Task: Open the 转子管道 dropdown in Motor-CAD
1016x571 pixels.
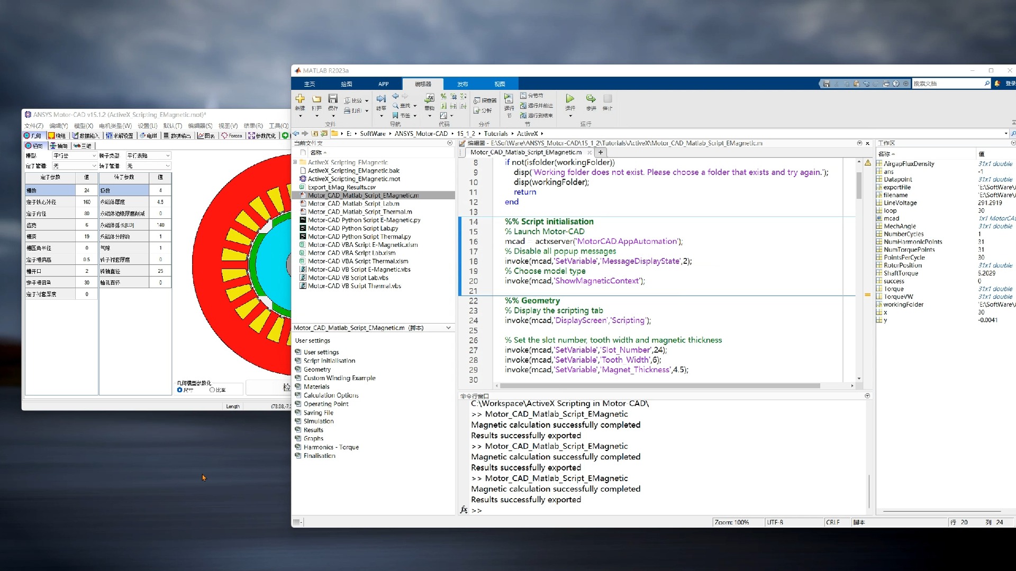Action: pyautogui.click(x=148, y=166)
